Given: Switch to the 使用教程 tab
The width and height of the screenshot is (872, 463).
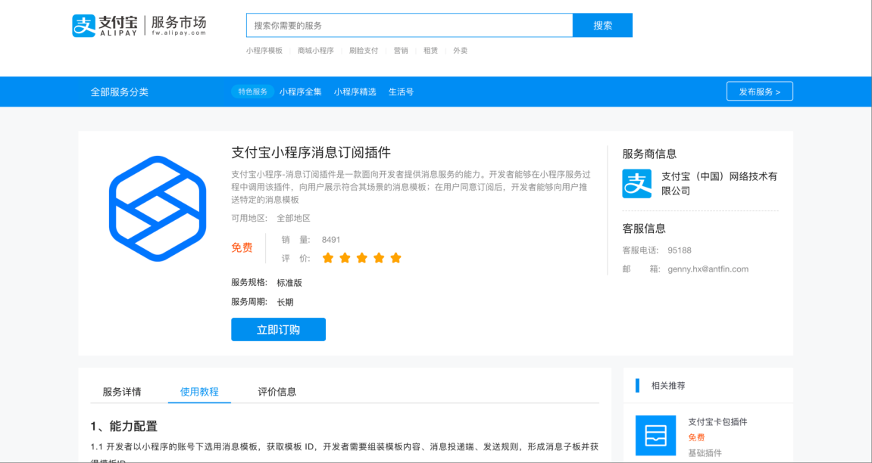Looking at the screenshot, I should (x=199, y=392).
